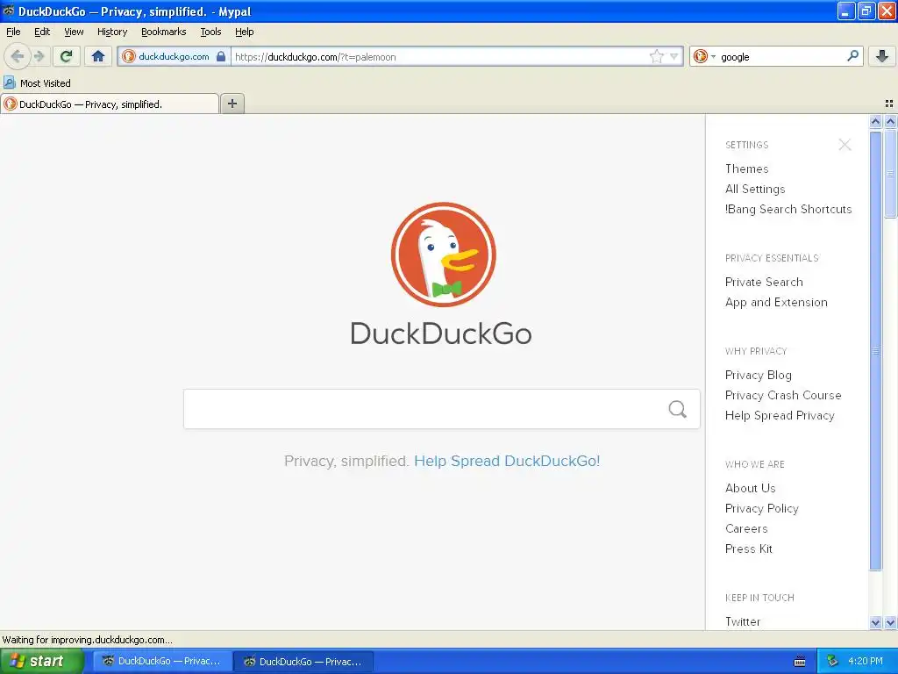Viewport: 898px width, 674px height.
Task: Open the Bookmarks menu
Action: [x=164, y=32]
